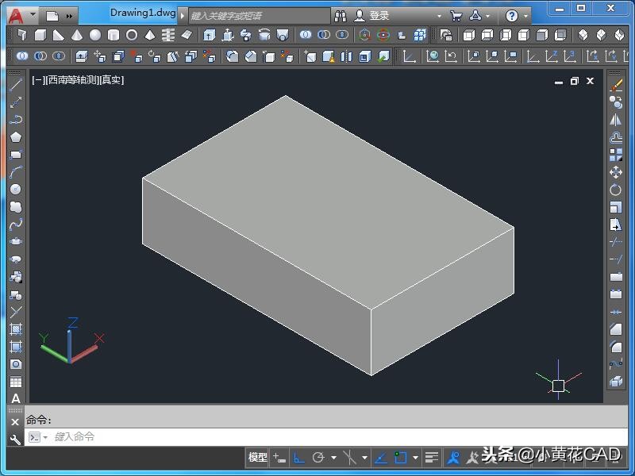Toggle ortho mode in status bar
Viewport: 635px width, 476px height.
299,457
